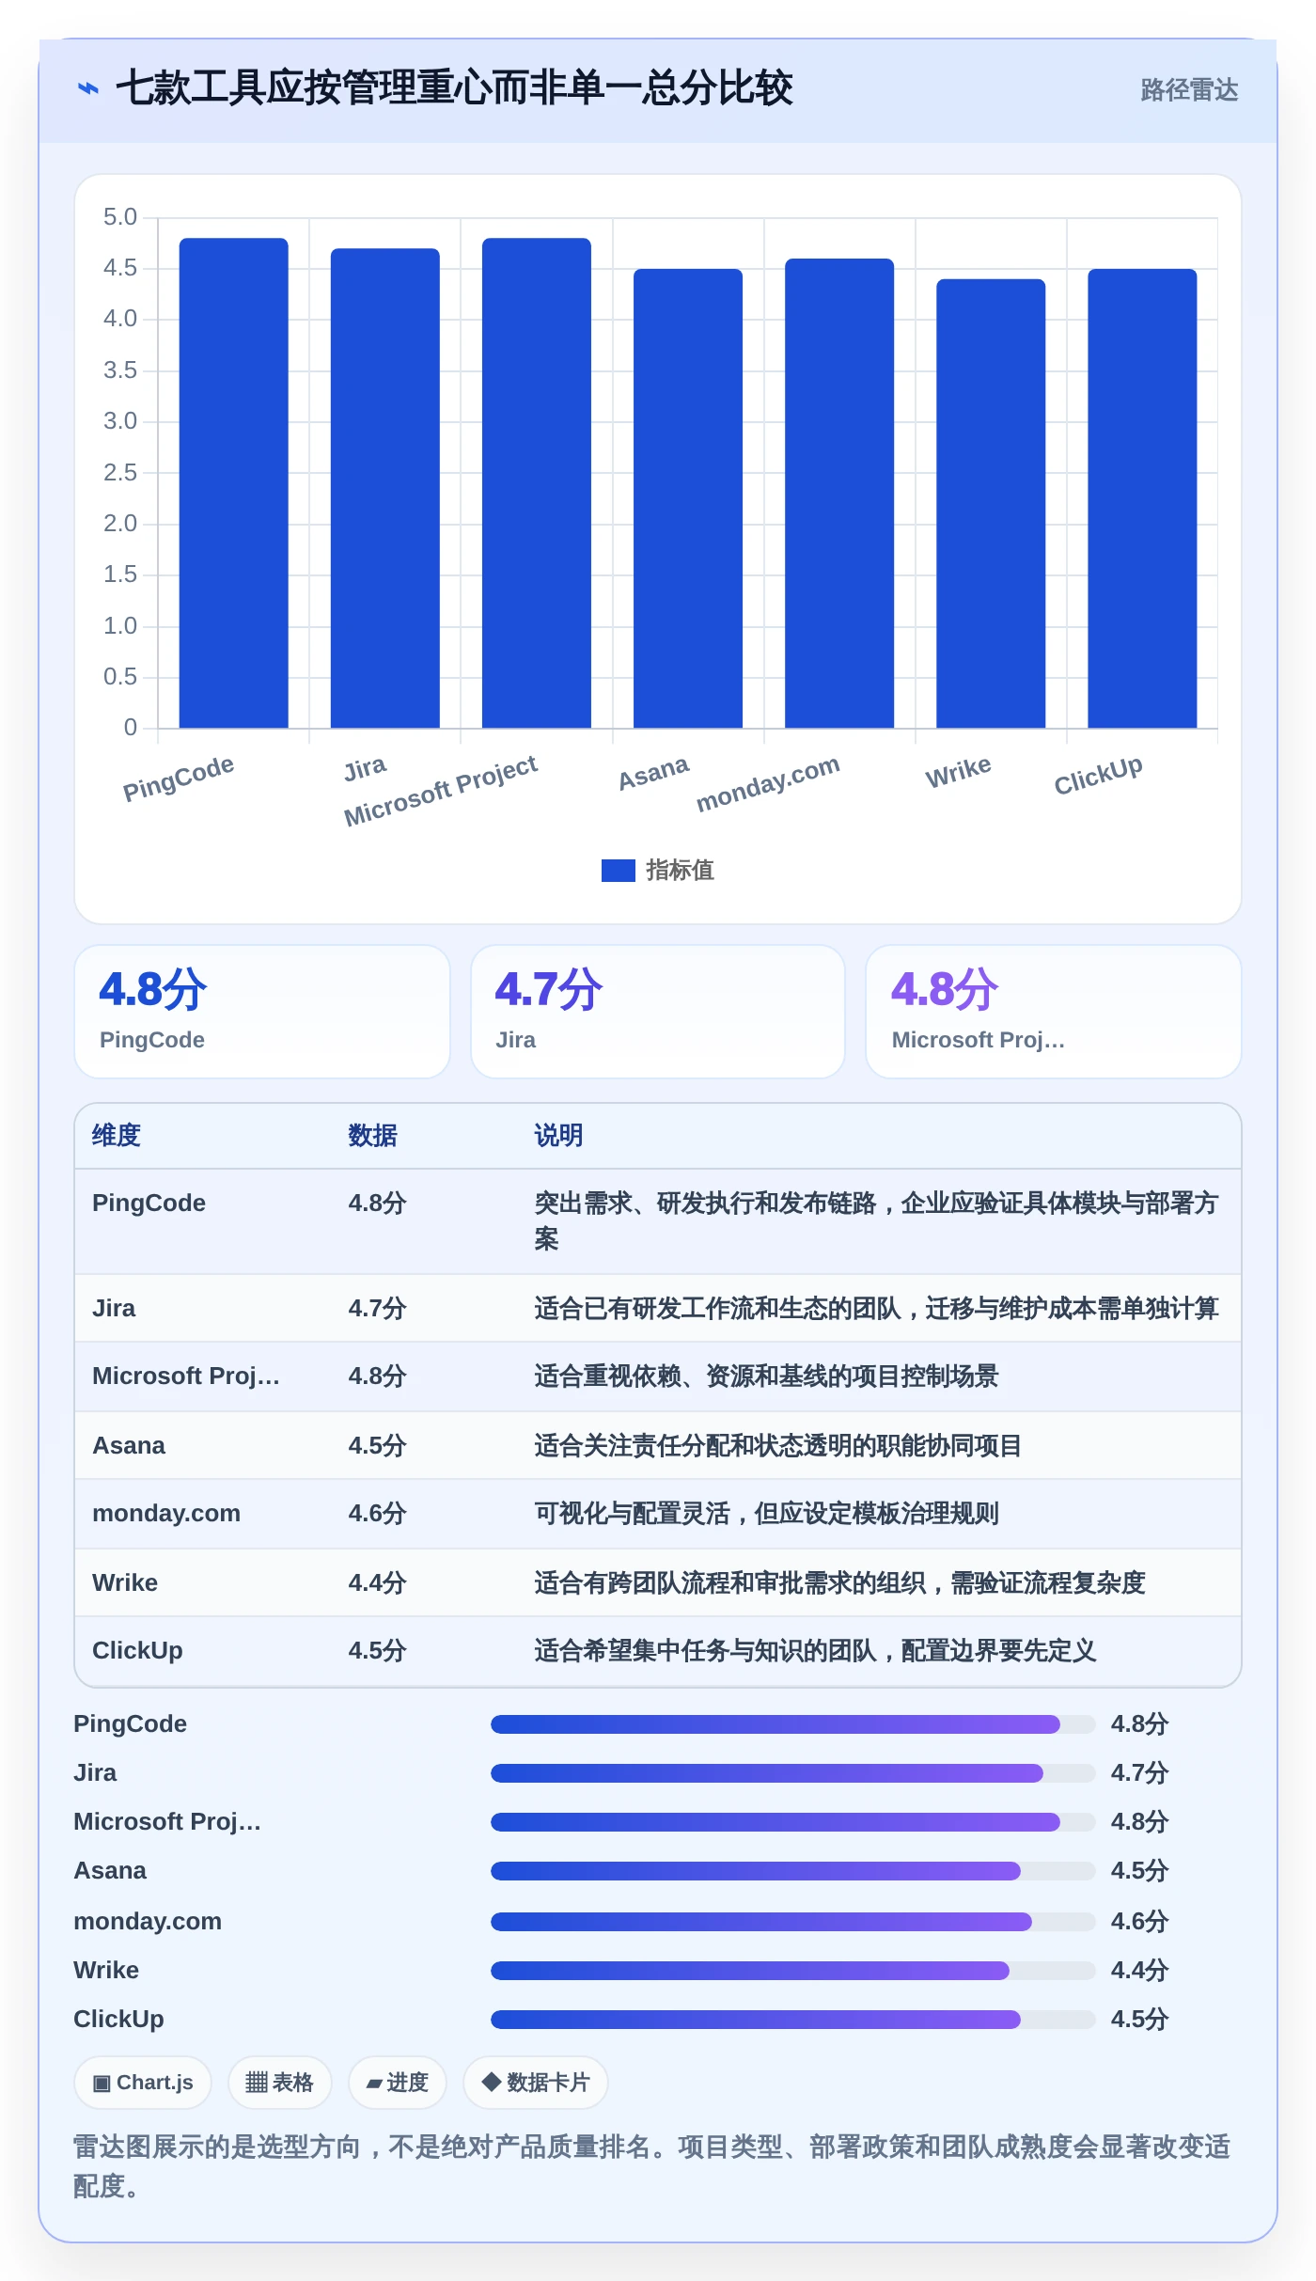
Task: Click the Asana progress bar
Action: tap(793, 1871)
